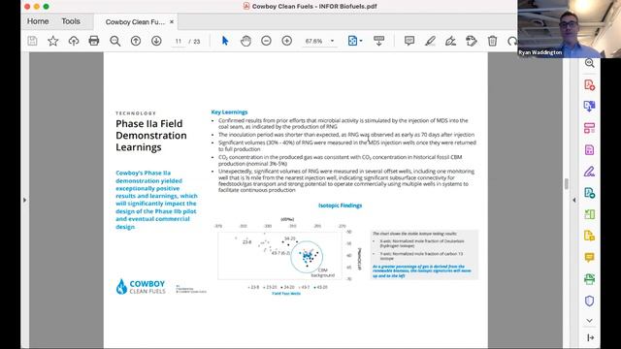Delete with the trash can icon
Screen dimensions: 621x349
click(492, 41)
